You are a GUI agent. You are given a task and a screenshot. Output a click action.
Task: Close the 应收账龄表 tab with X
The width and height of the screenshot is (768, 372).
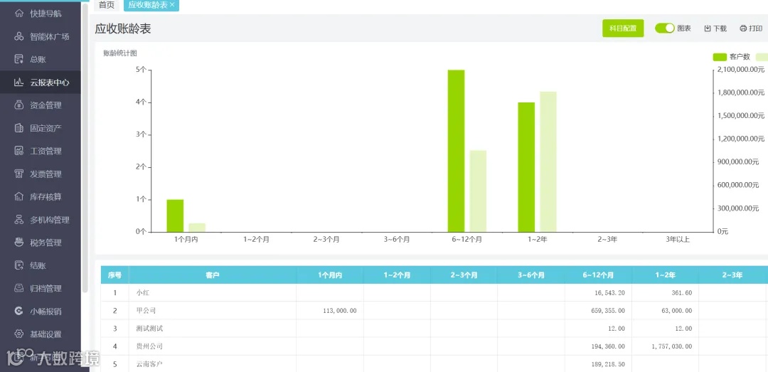coord(172,5)
